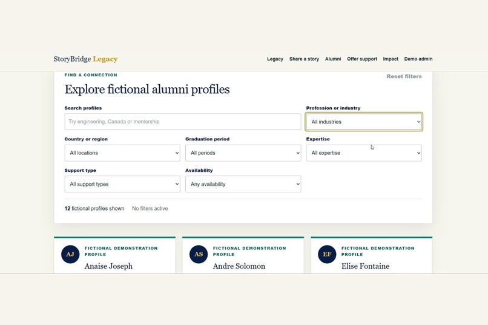
Task: Open the Demo admin page
Action: point(418,59)
